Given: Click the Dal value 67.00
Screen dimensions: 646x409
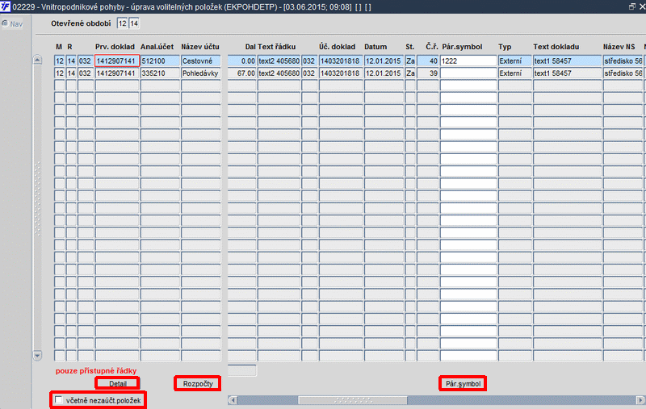Looking at the screenshot, I should [241, 73].
